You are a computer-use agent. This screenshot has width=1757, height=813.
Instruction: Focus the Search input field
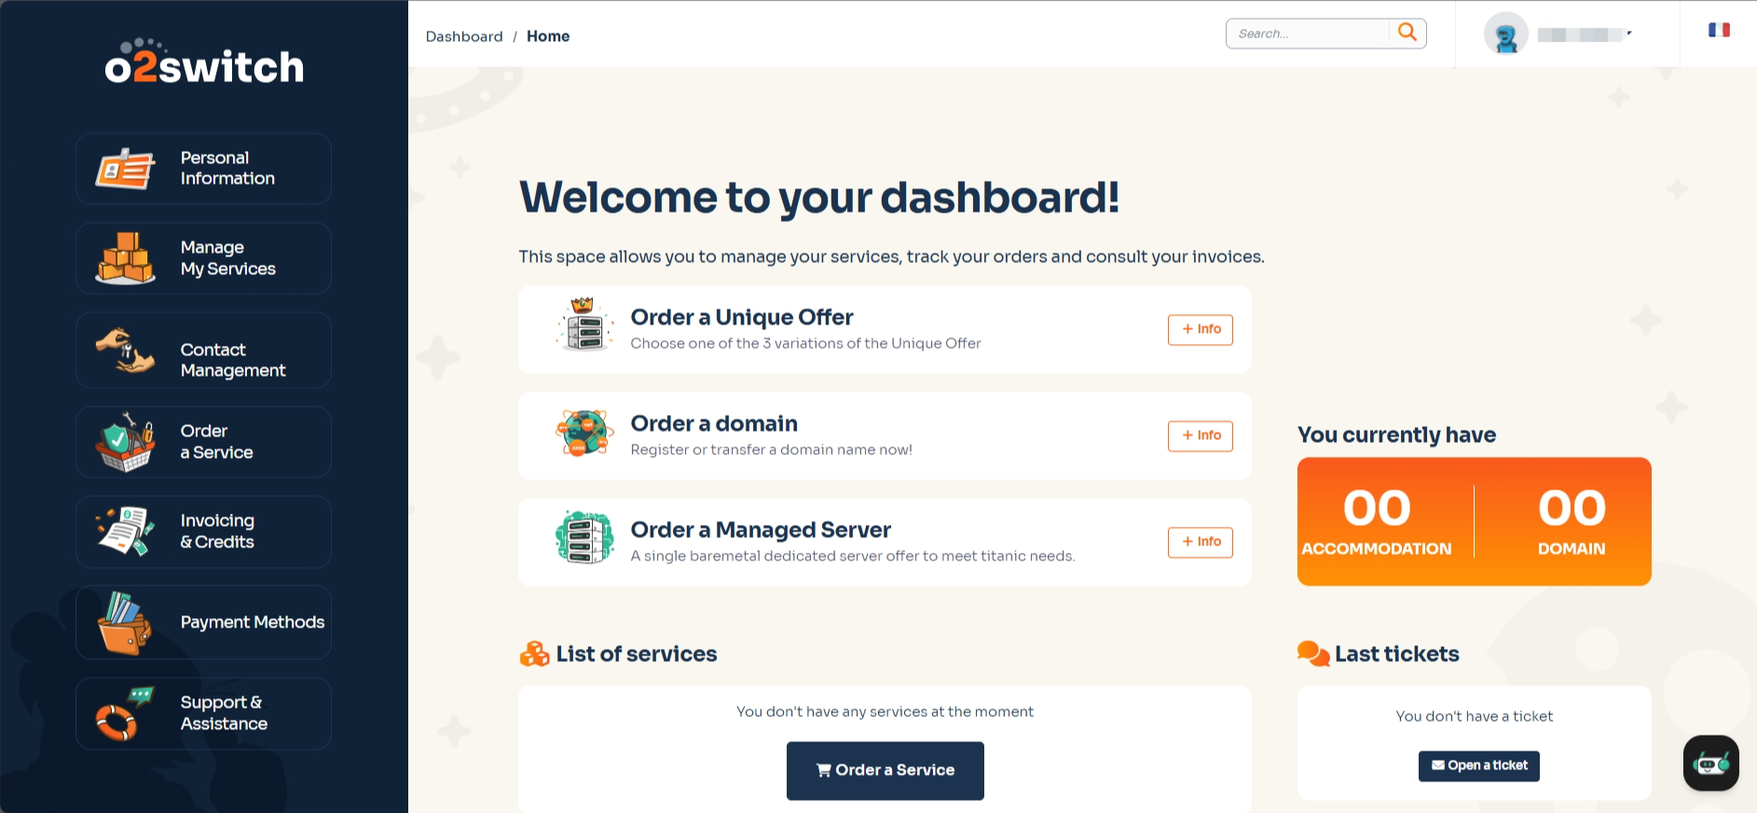click(1308, 34)
